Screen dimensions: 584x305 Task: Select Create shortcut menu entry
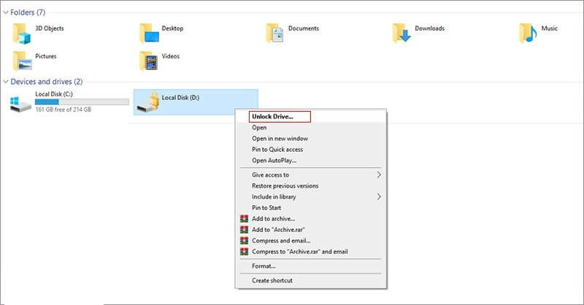272,281
